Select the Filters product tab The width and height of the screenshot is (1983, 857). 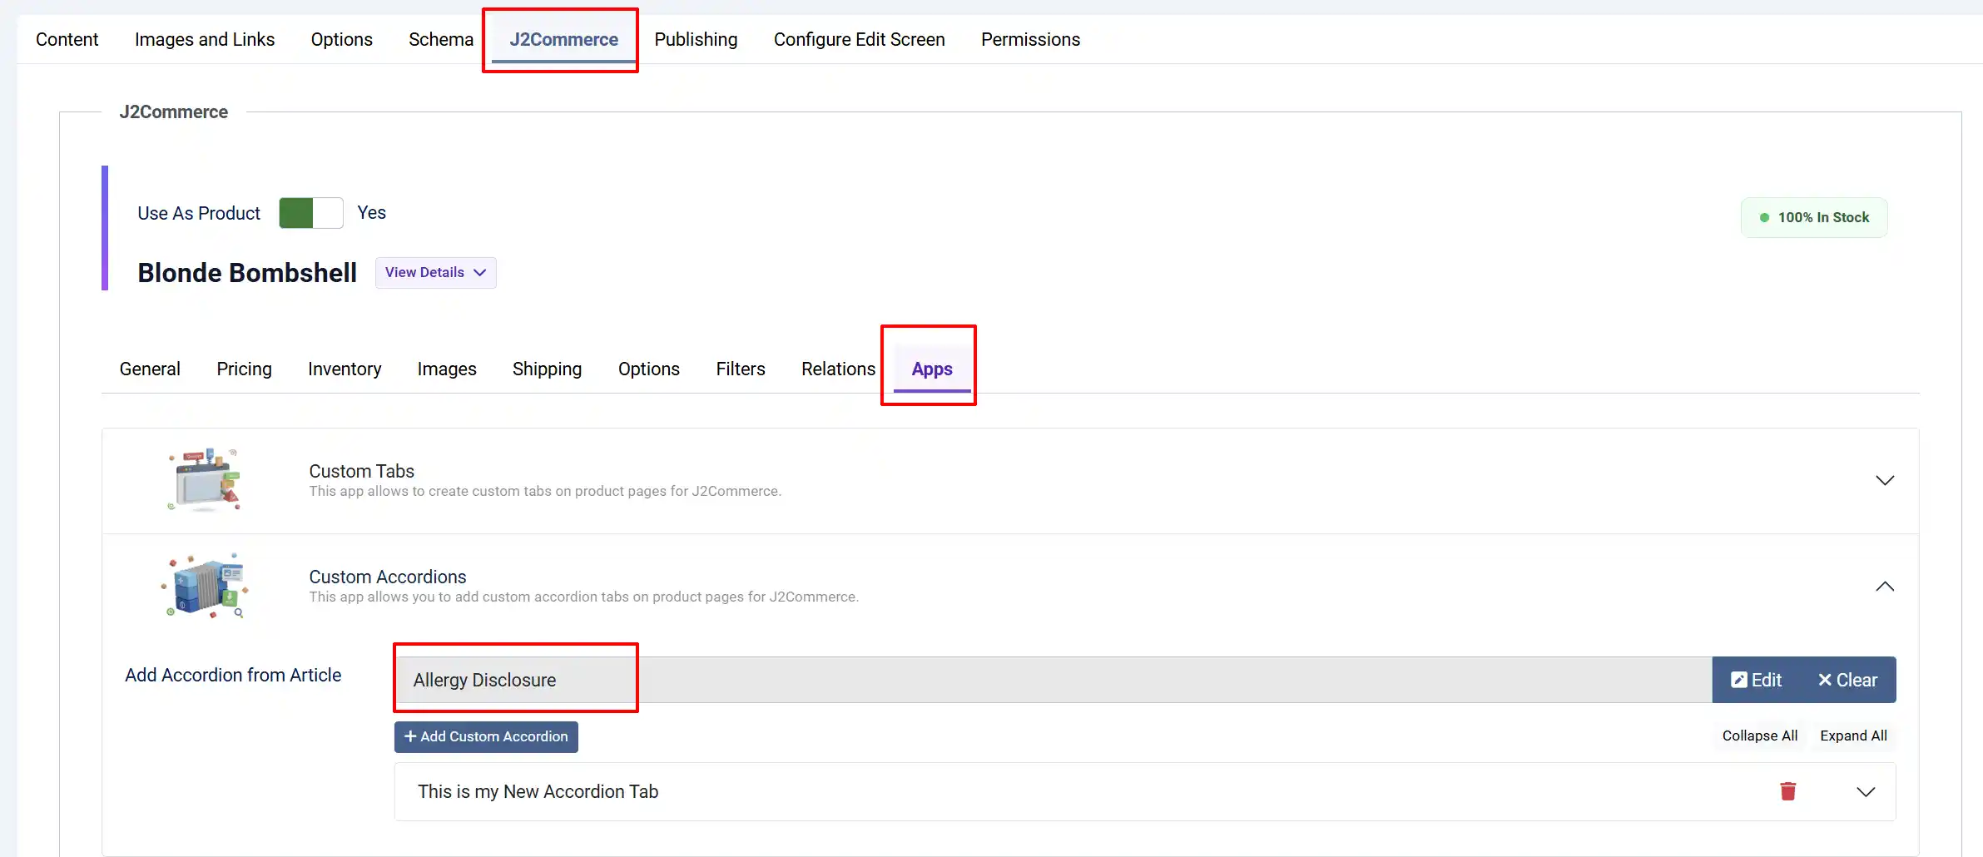[741, 369]
